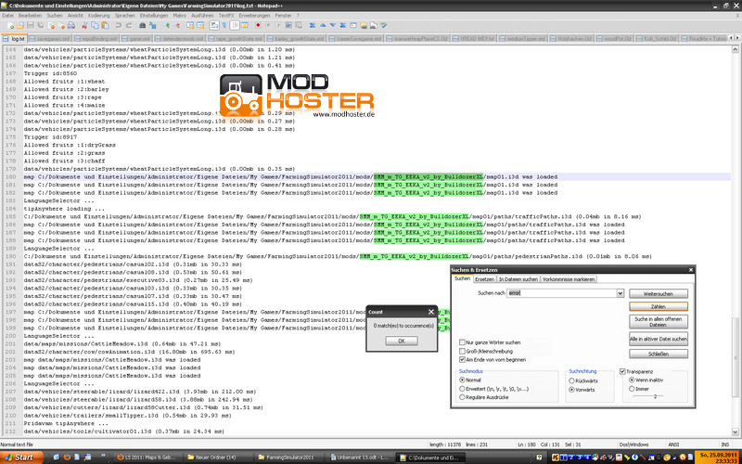Click the Play macro toolbar icon

(278, 26)
